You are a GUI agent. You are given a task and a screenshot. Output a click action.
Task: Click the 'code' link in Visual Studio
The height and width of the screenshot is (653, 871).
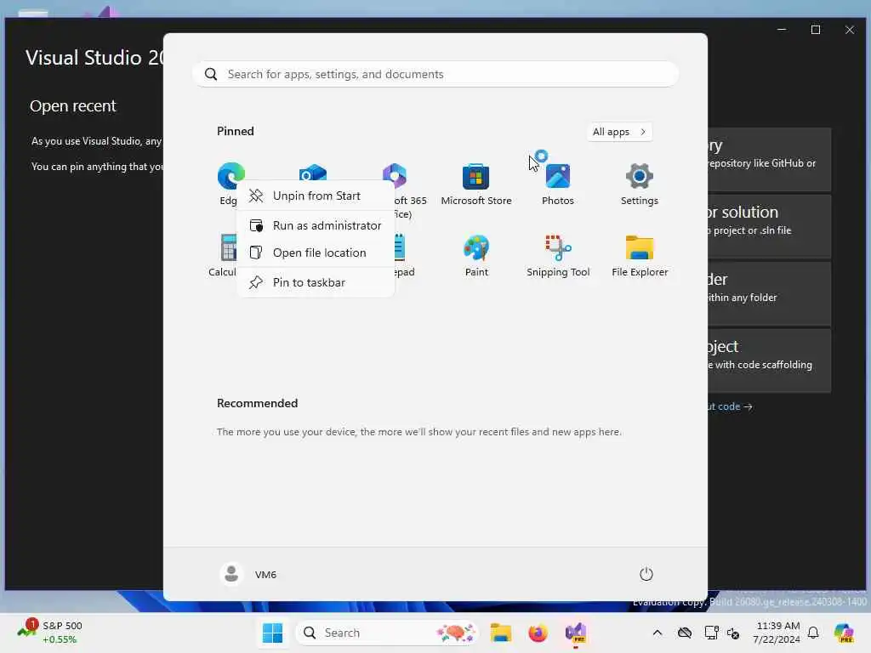pos(729,406)
